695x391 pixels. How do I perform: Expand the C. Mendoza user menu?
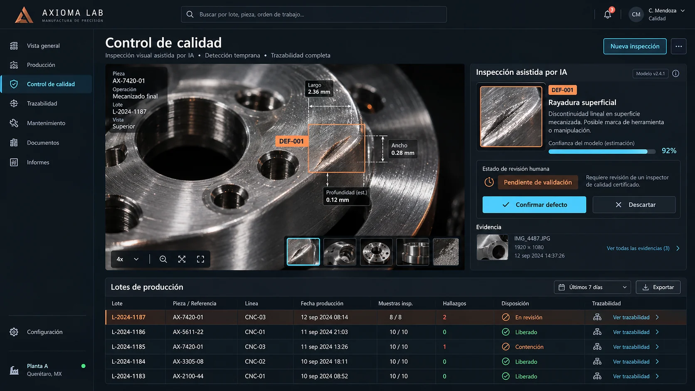(x=683, y=11)
